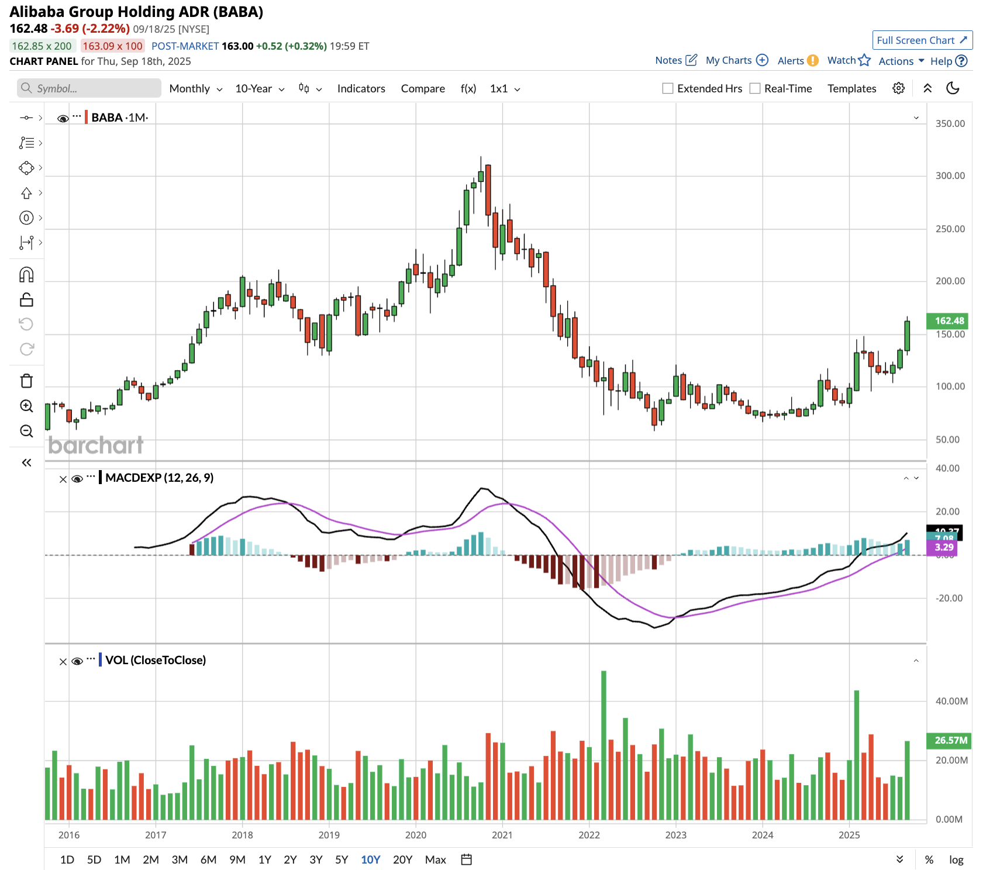Open the Monthly frequency dropdown
This screenshot has width=993, height=870.
point(196,88)
